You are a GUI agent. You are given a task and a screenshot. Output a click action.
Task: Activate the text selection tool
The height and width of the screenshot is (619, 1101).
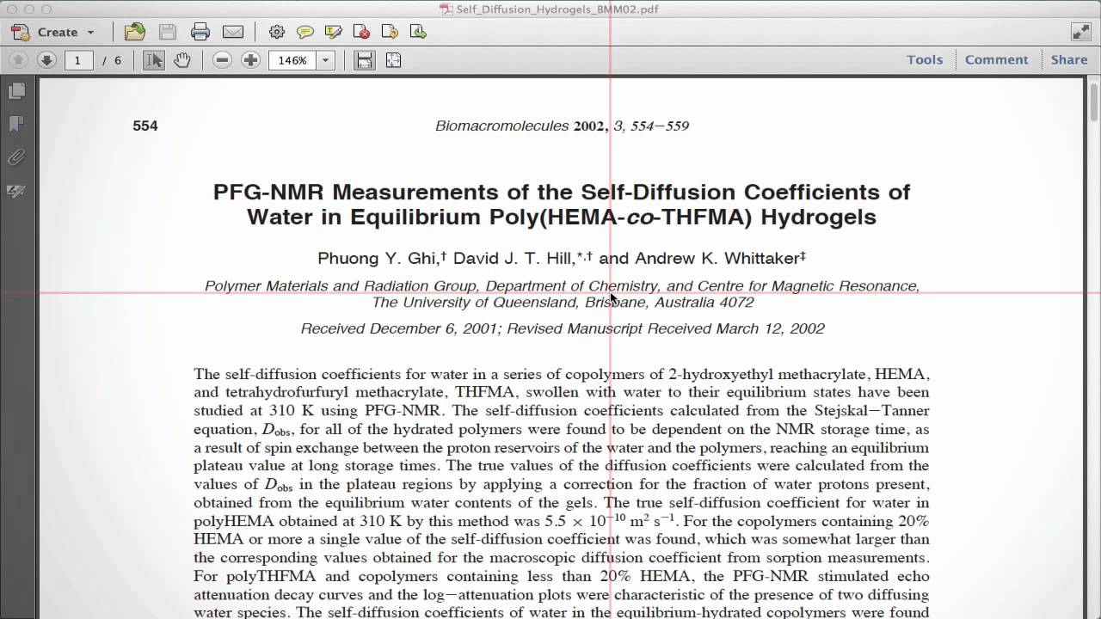coord(154,60)
